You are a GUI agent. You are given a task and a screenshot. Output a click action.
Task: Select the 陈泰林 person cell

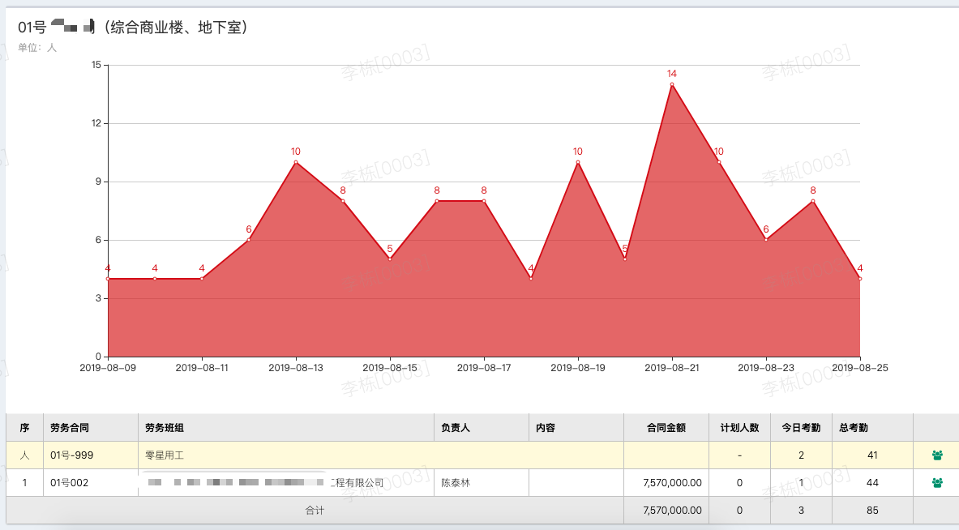[482, 483]
